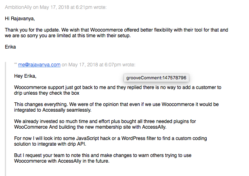The width and height of the screenshot is (249, 176).
Task: Click the AmbitionAlly sender header line
Action: tap(56, 7)
